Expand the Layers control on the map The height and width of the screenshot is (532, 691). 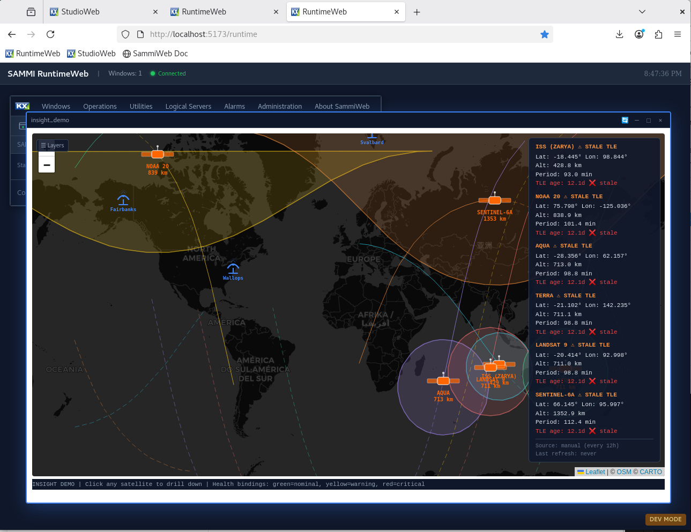[53, 145]
